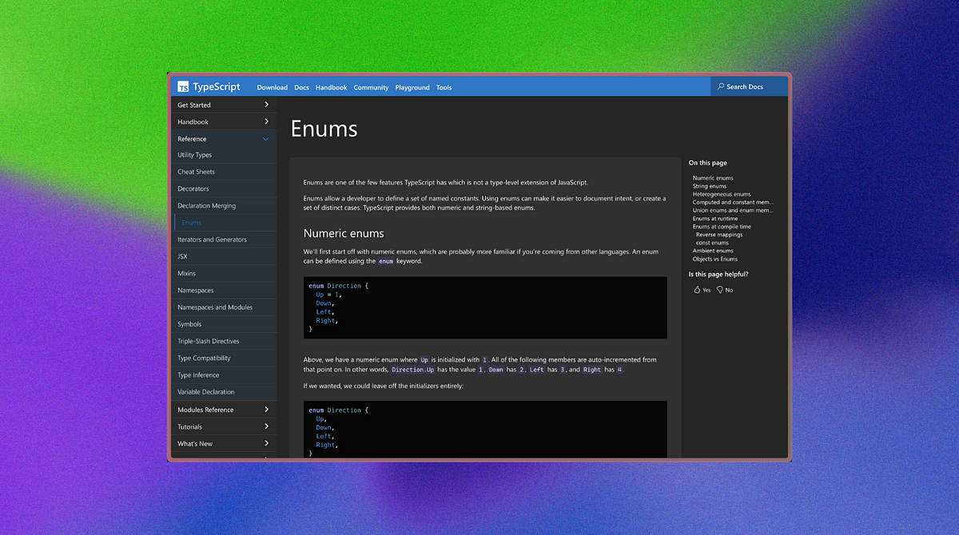
Task: Click the magnifier icon in Search Docs
Action: [721, 87]
